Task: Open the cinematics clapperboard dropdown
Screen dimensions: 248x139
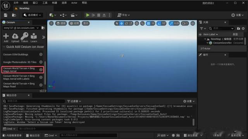Action: pos(74,15)
